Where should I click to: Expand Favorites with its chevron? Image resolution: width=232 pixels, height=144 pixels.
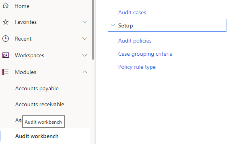tap(85, 22)
